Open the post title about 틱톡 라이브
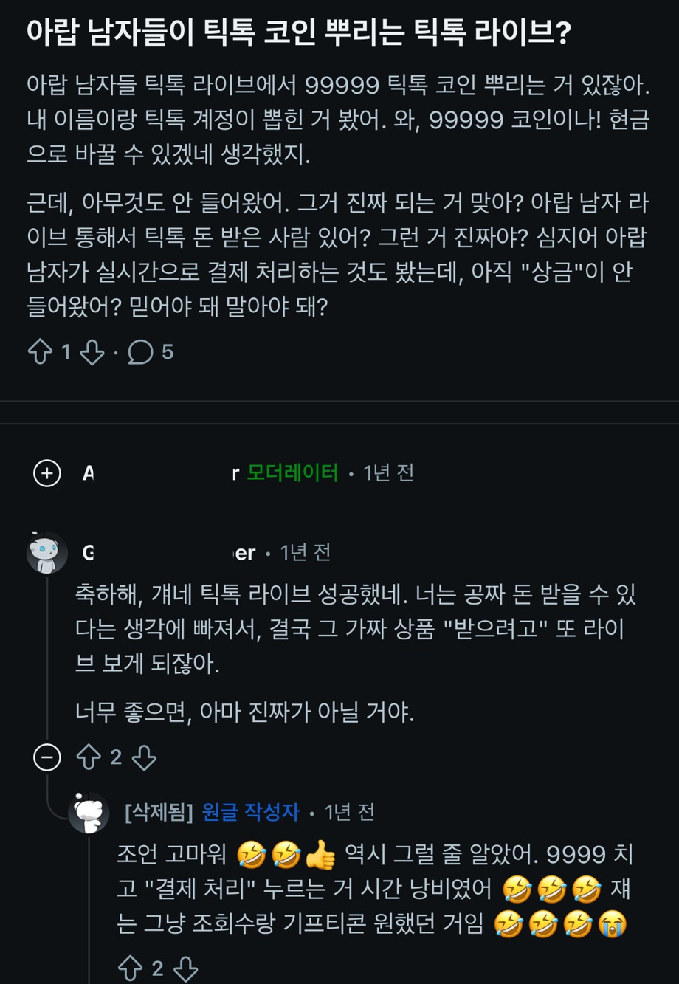 [x=298, y=33]
